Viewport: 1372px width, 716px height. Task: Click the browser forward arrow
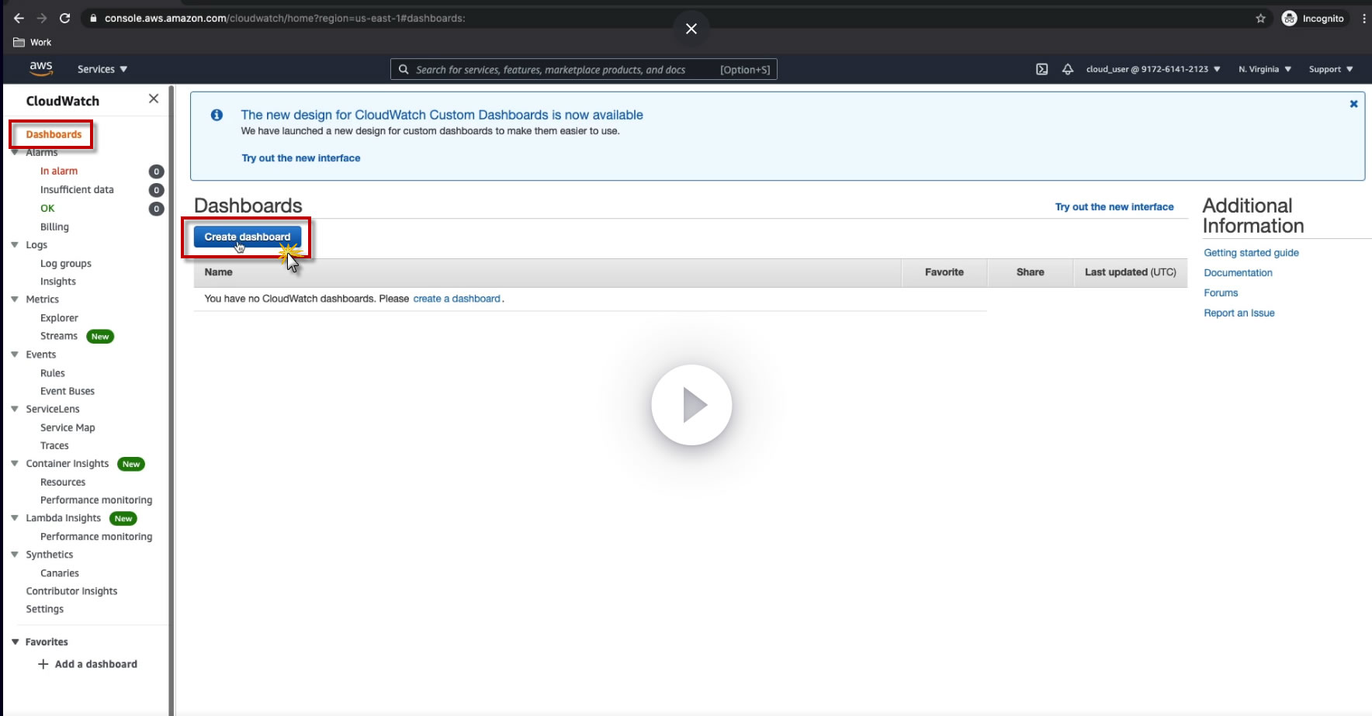[x=42, y=19]
